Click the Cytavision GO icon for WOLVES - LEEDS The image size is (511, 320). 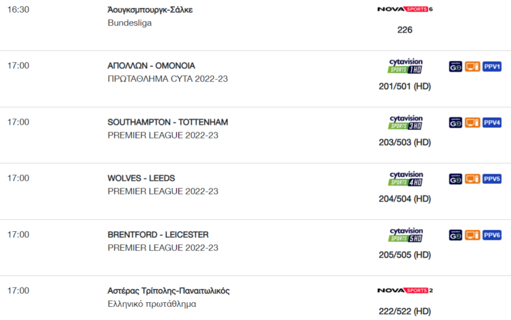point(455,179)
